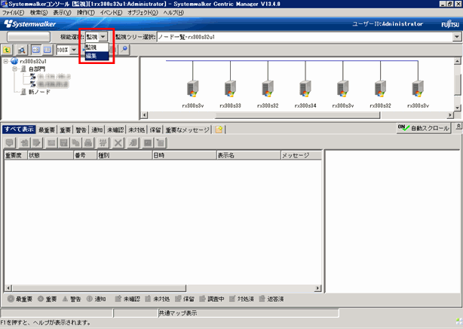463x329 pixels.
Task: Switch to list view icon in toolbar
Action: pyautogui.click(x=48, y=50)
